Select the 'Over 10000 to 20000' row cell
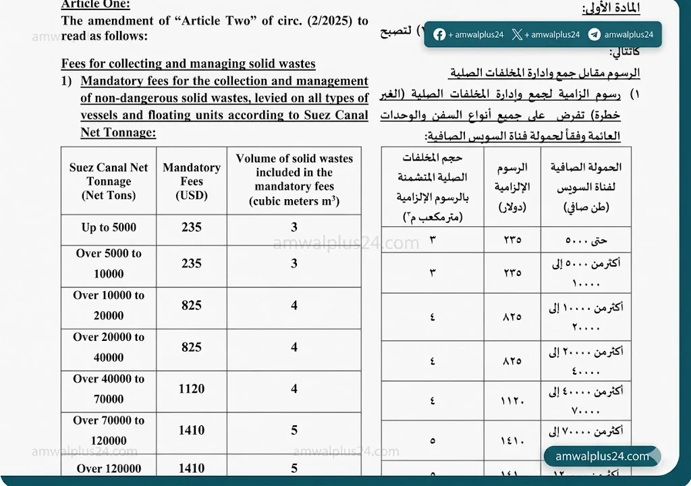 click(109, 305)
